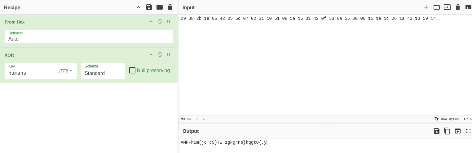472x153 pixels.
Task: Enable Null preserving checkbox
Action: point(132,71)
